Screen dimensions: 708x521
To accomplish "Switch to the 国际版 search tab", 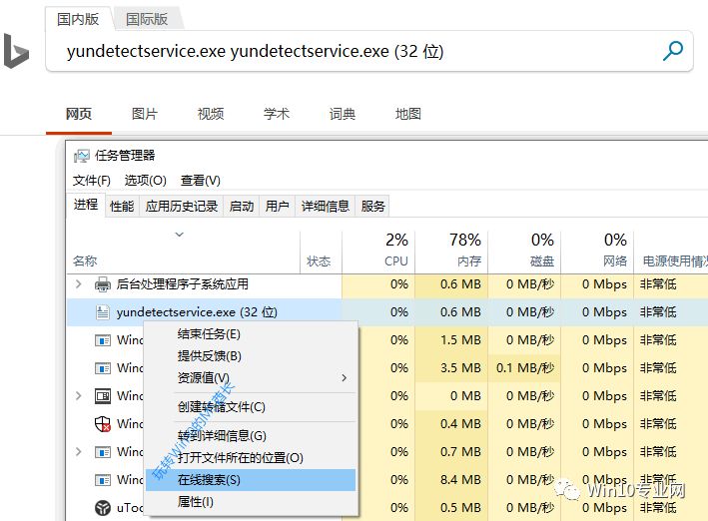I will point(147,19).
